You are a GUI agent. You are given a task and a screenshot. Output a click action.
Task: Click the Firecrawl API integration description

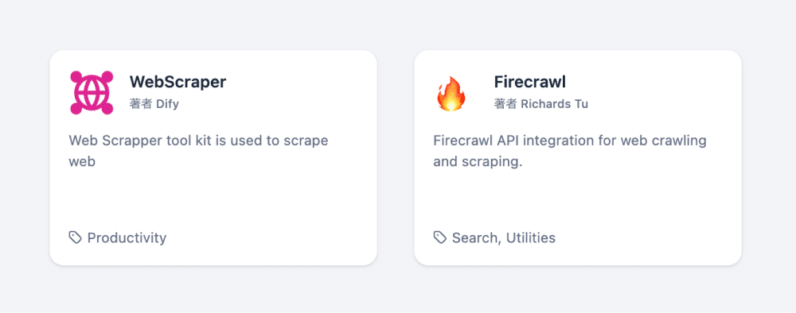(570, 151)
